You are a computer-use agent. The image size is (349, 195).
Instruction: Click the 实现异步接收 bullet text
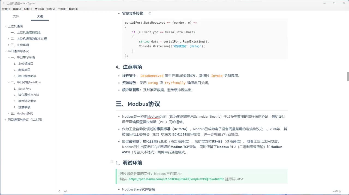click(x=132, y=13)
